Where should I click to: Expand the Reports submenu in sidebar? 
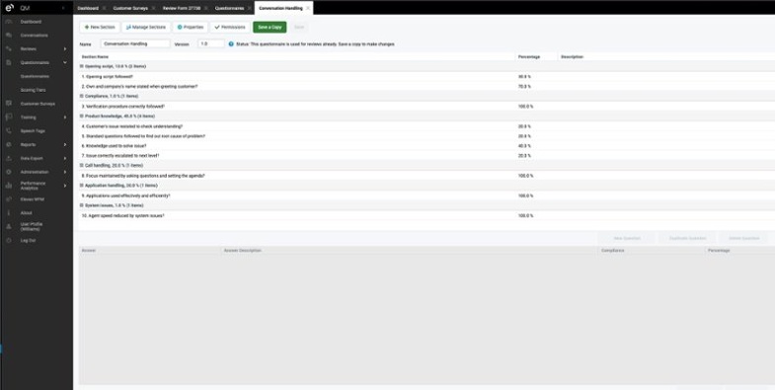point(65,145)
